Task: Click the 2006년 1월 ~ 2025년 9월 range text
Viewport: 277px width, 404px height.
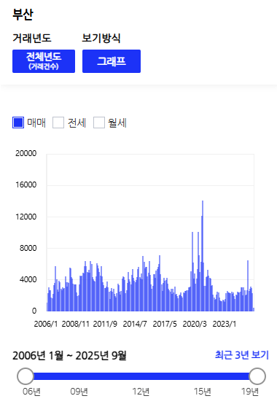Action: 69,356
